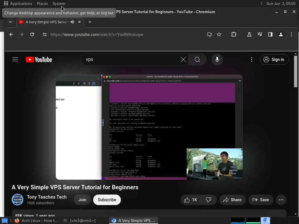Subscribe to Tony Teaches Tech
Viewport: 299px width, 224px height.
tap(107, 200)
